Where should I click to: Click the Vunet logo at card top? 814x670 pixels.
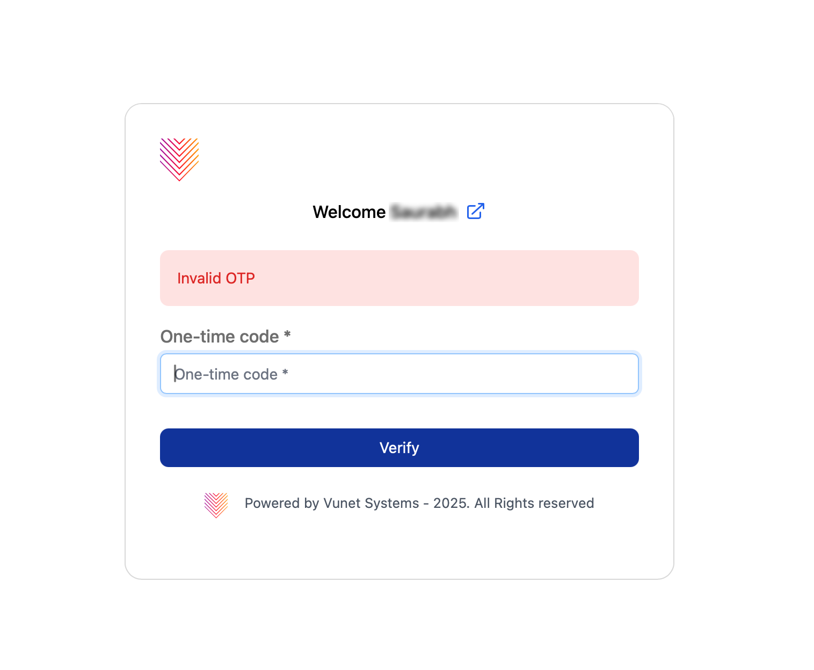point(179,159)
